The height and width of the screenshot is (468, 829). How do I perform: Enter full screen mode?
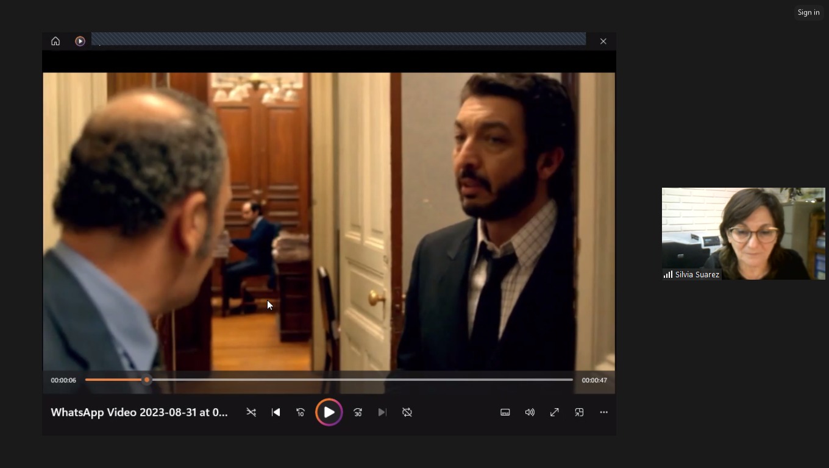[555, 413]
